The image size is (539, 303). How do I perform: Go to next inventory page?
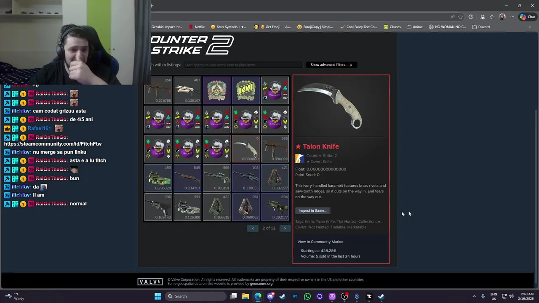click(x=285, y=228)
